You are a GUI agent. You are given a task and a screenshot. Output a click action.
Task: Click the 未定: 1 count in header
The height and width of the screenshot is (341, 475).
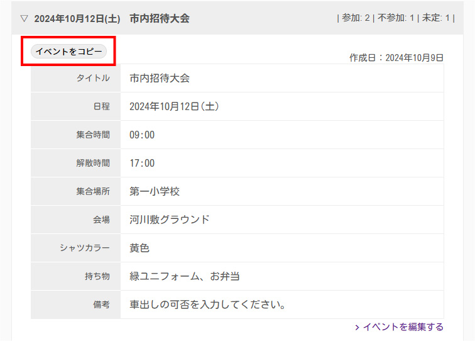click(x=435, y=18)
